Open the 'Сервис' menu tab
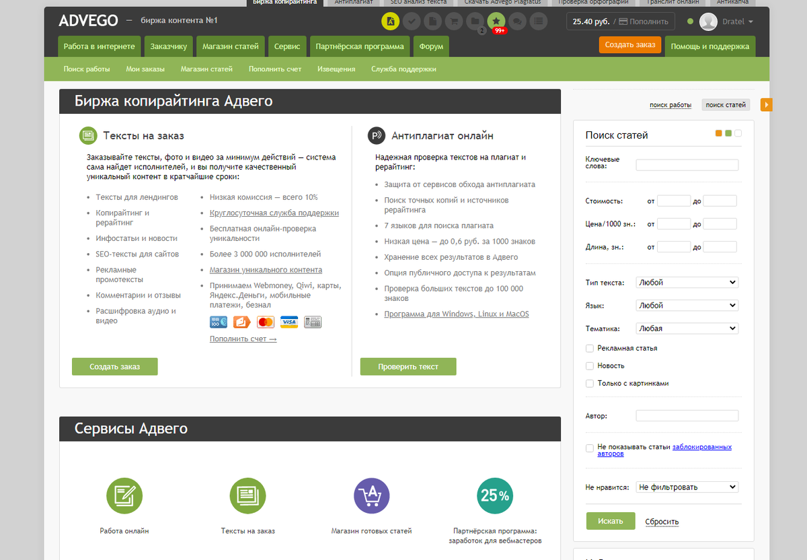Viewport: 807px width, 560px height. (287, 46)
